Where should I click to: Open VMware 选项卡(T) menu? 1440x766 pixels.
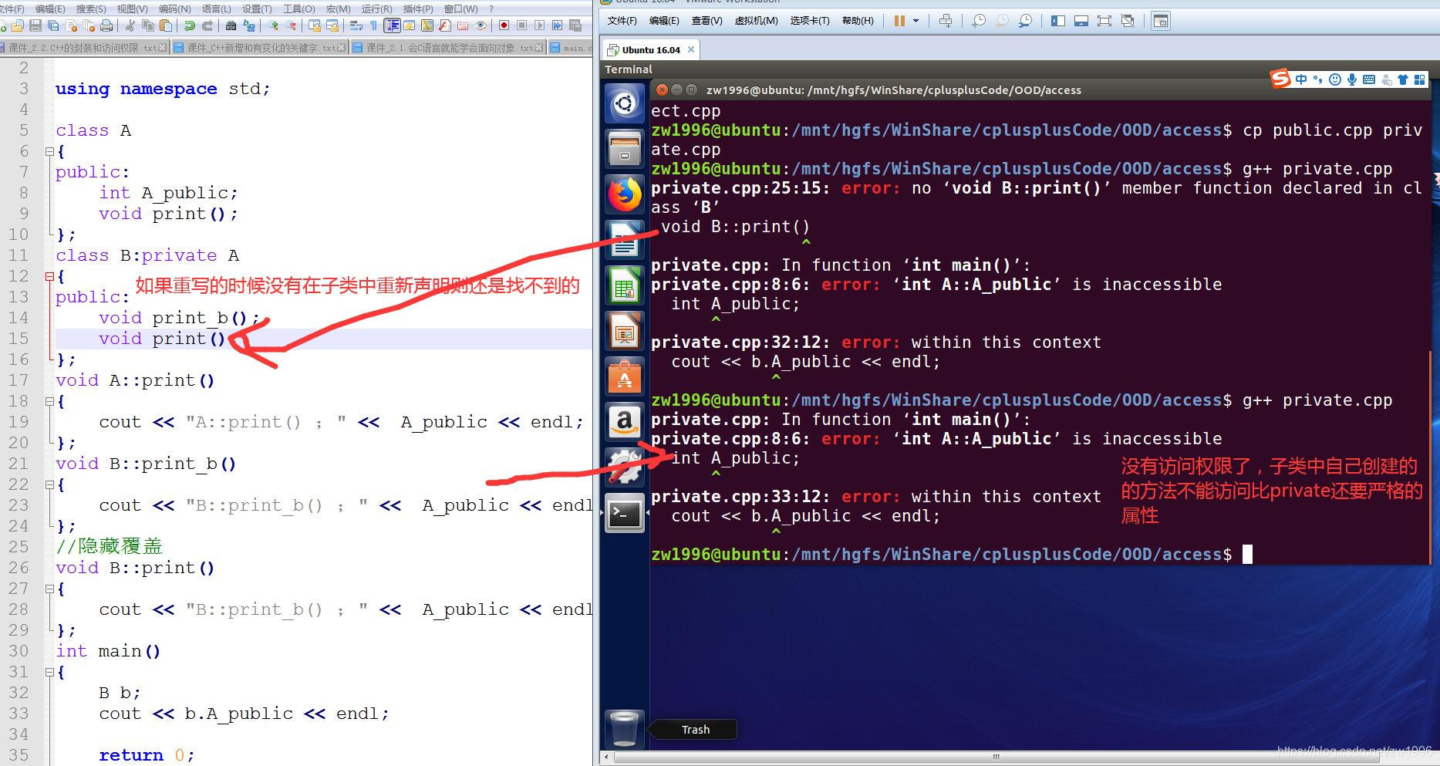[x=810, y=21]
